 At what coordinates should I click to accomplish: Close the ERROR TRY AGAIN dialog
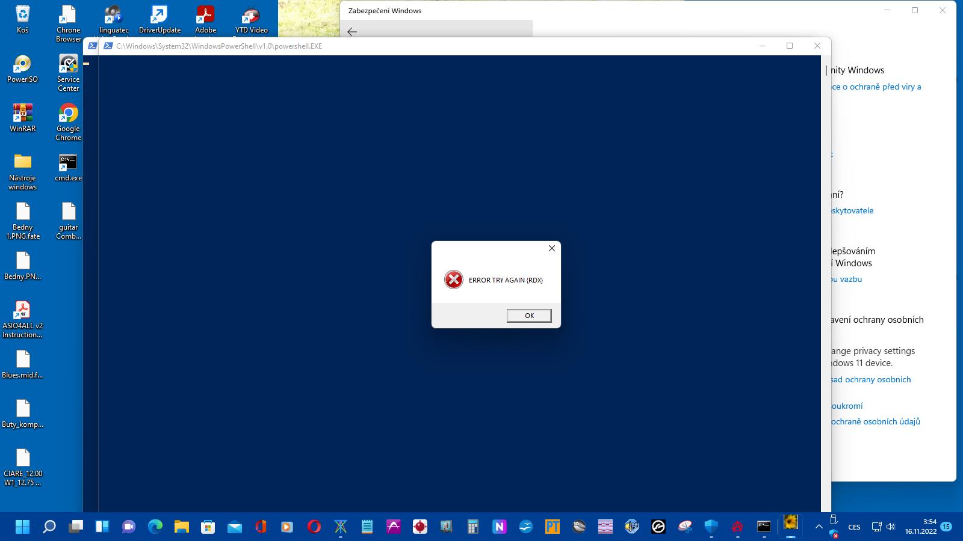point(551,248)
